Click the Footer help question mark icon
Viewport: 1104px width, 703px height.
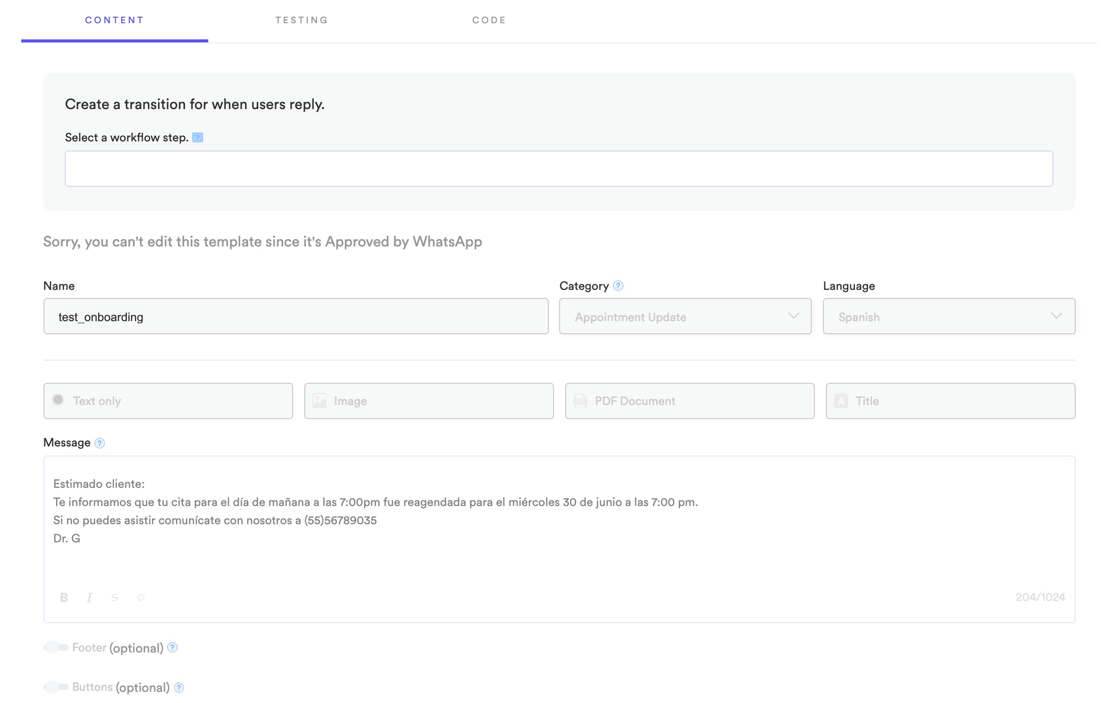(x=172, y=647)
